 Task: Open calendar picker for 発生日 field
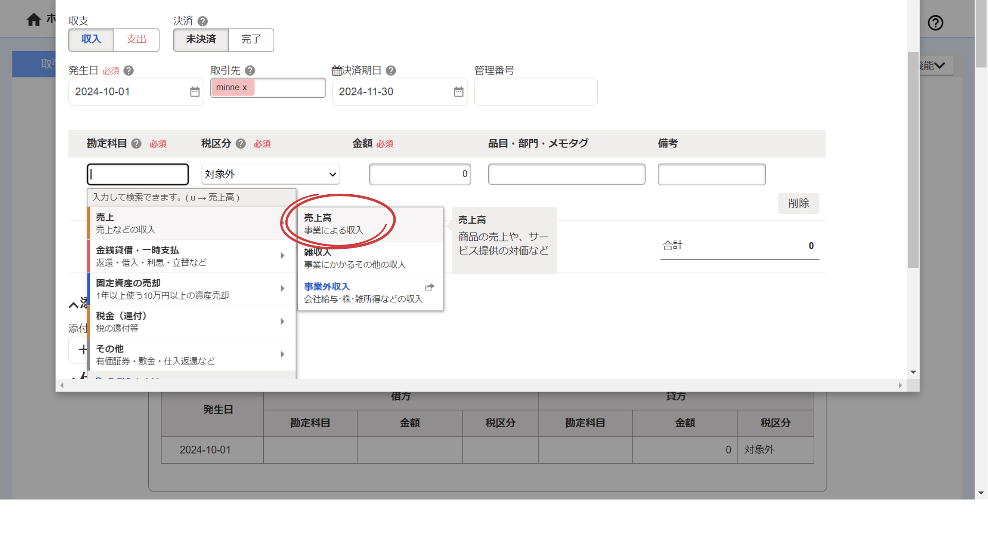click(195, 92)
